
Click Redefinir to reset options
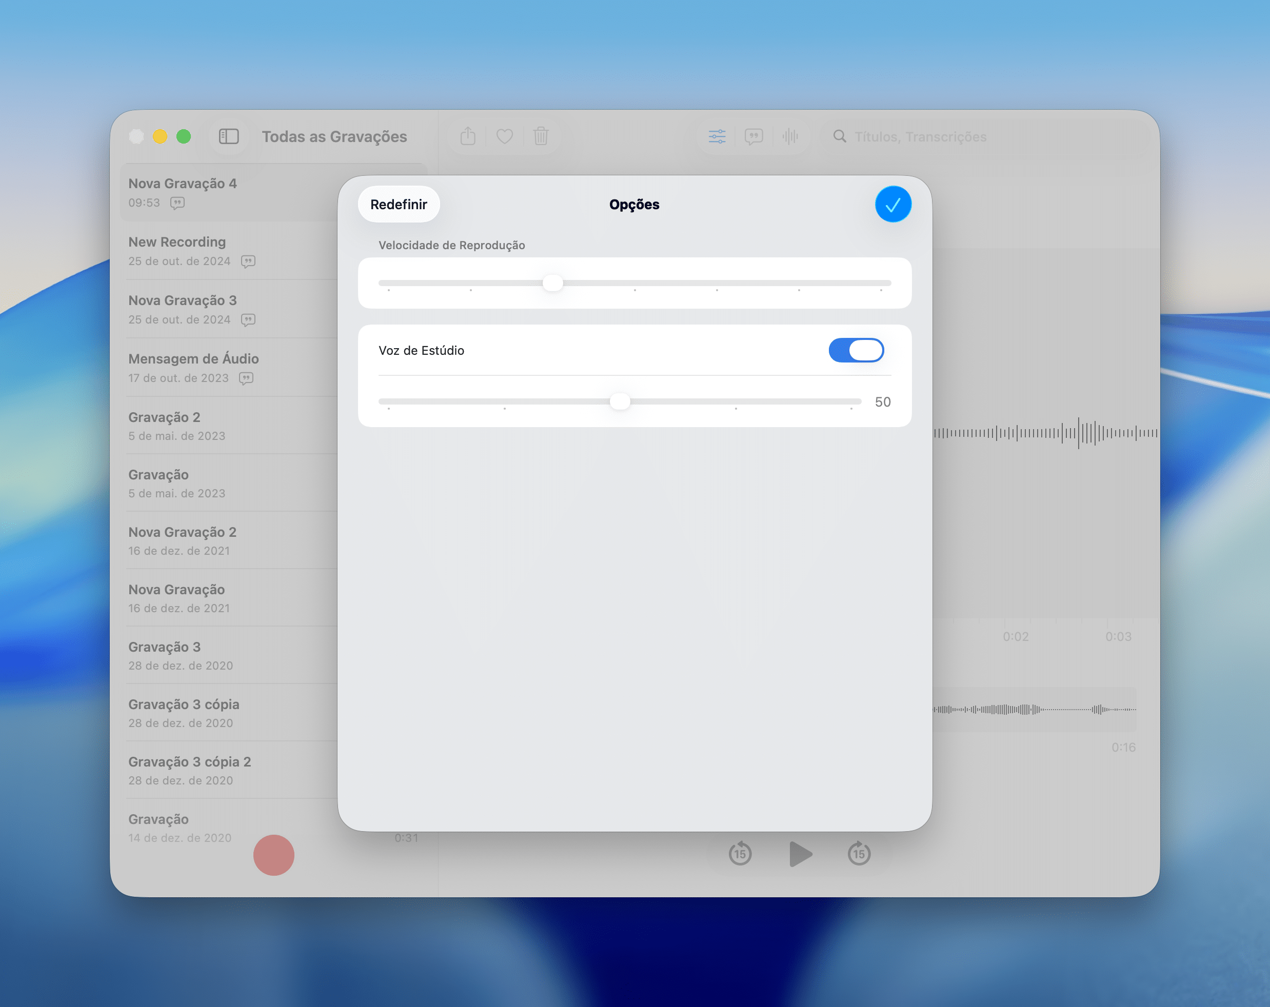(399, 205)
